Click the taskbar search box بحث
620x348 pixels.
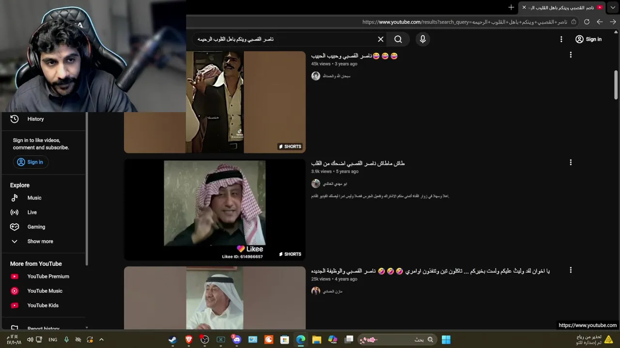(397, 339)
